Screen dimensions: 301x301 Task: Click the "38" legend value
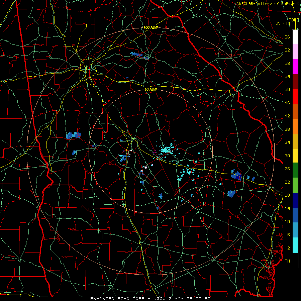[287, 129]
